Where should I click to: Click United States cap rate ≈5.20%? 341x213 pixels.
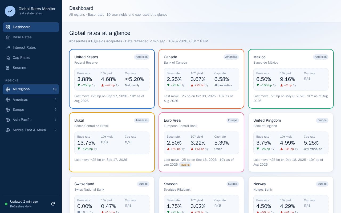click(x=134, y=79)
